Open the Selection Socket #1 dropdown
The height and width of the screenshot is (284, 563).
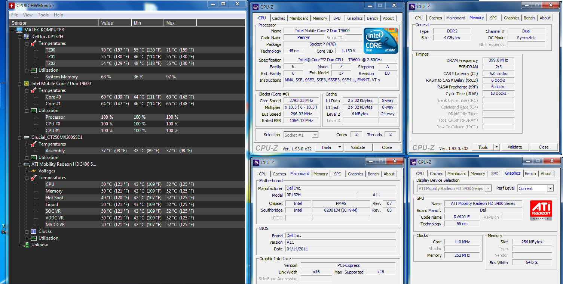pos(315,135)
